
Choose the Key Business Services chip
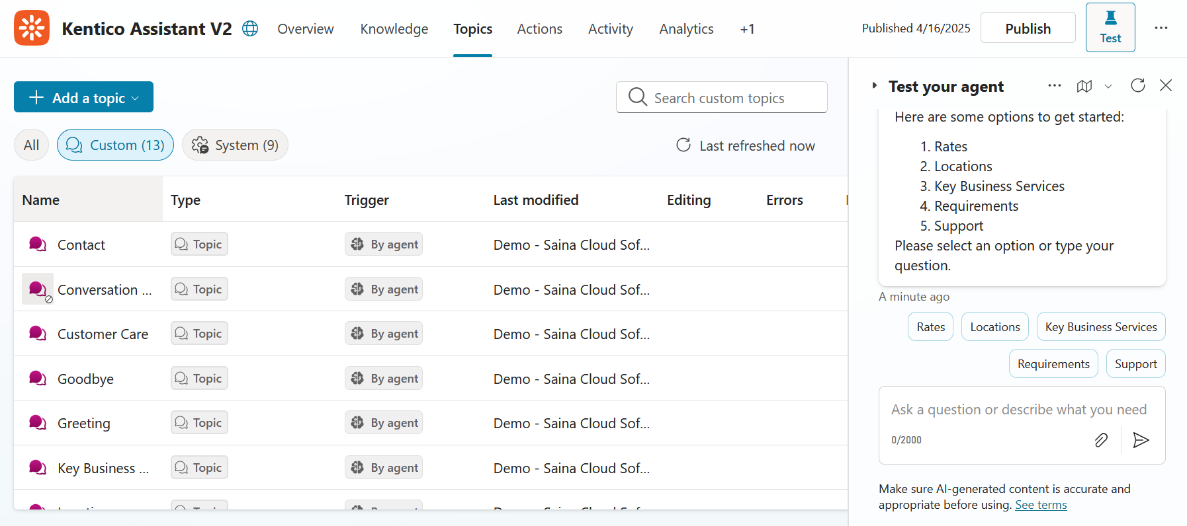click(1101, 326)
